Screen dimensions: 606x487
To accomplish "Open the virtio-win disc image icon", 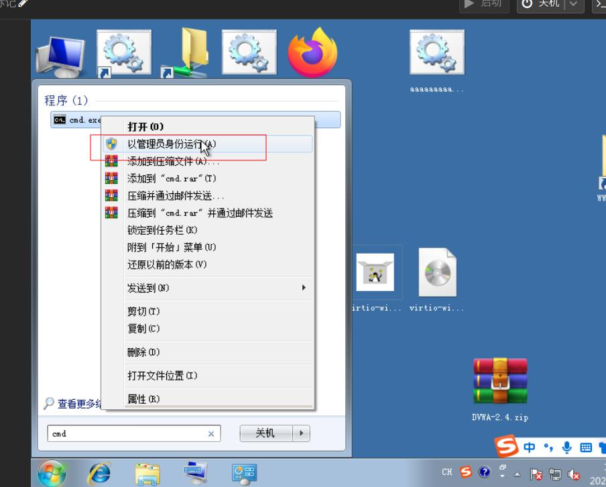I will 437,272.
